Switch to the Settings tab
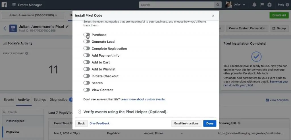The image size is (291, 140). click(x=40, y=100)
